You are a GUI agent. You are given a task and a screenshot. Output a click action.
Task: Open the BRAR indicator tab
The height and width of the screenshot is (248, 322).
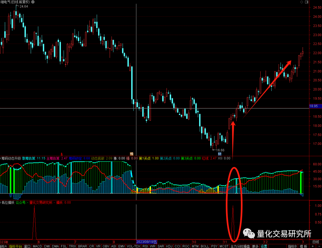pyautogui.click(x=83, y=246)
